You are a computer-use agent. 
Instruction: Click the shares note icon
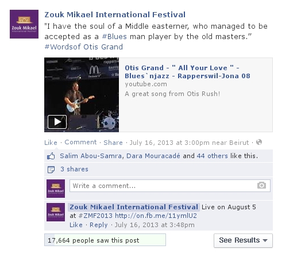click(51, 170)
